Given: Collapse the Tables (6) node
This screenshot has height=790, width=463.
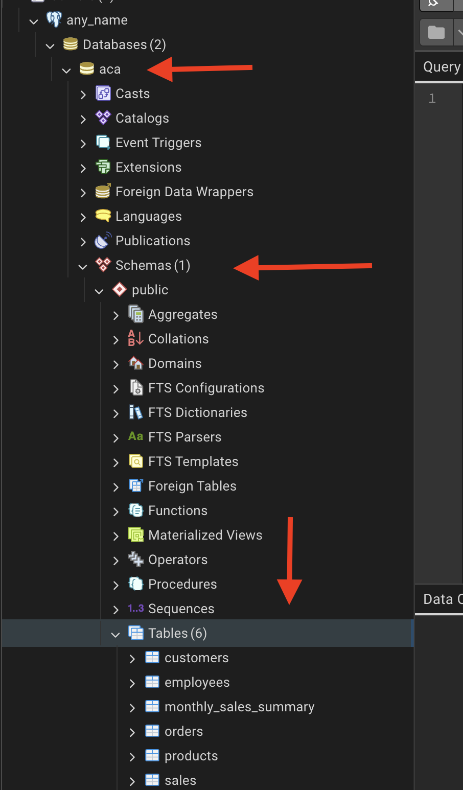Looking at the screenshot, I should coord(115,634).
